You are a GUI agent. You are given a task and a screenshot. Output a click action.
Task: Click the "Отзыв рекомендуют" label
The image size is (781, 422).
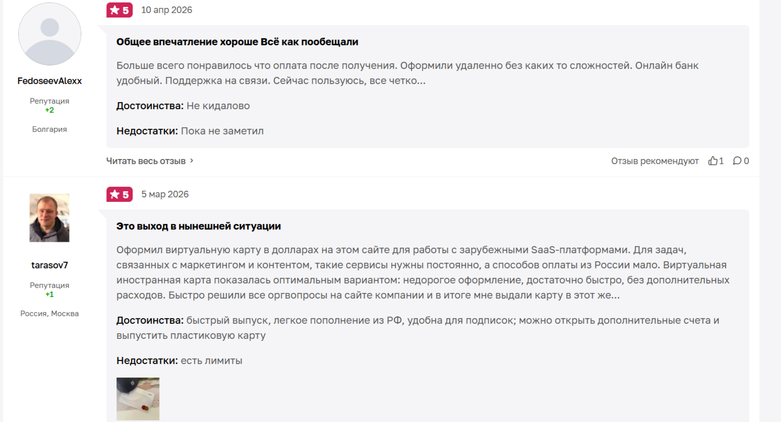[x=654, y=161]
